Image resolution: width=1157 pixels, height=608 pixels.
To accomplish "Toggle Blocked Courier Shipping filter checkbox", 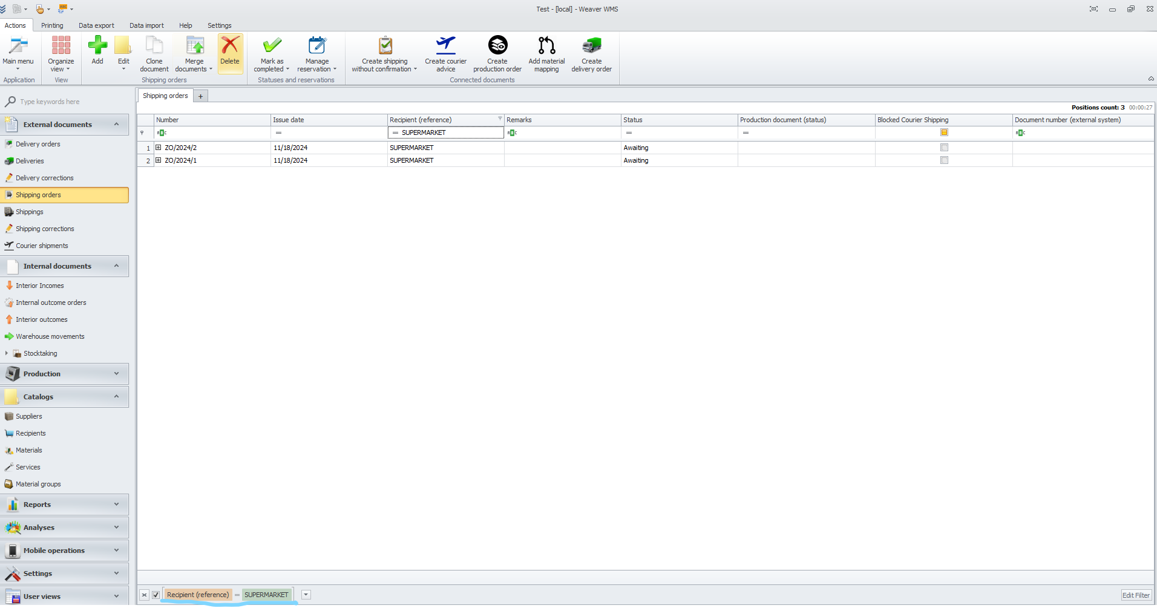I will [944, 132].
